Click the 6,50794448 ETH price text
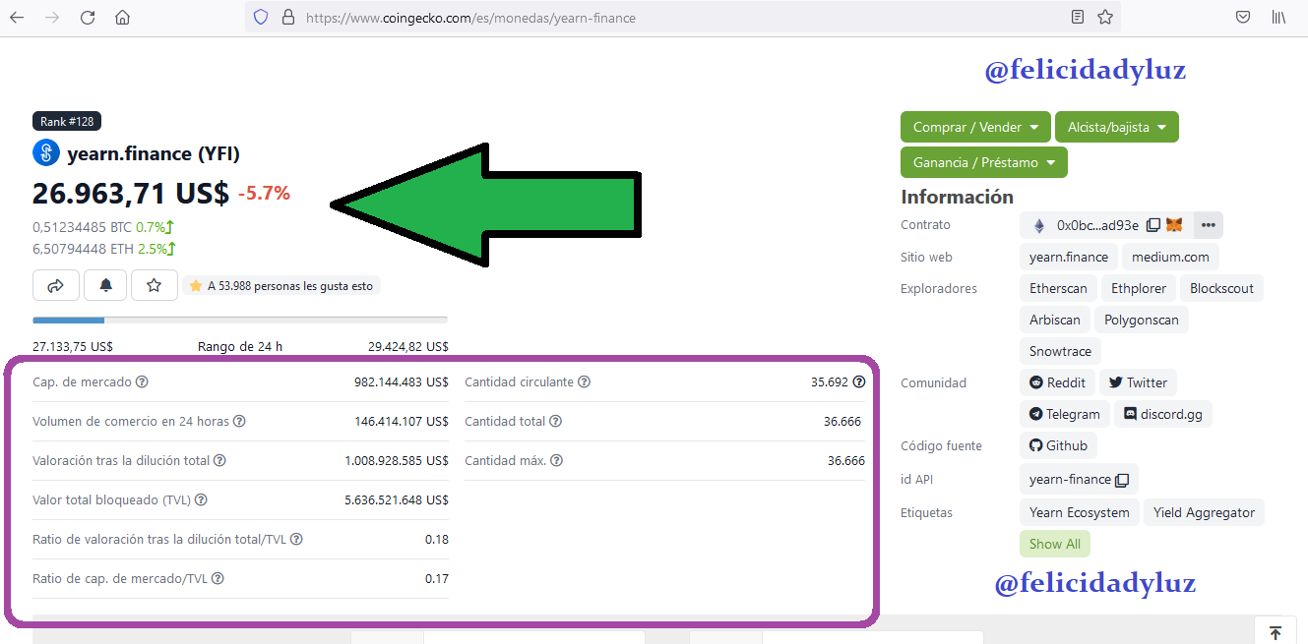The height and width of the screenshot is (644, 1308). click(x=83, y=249)
